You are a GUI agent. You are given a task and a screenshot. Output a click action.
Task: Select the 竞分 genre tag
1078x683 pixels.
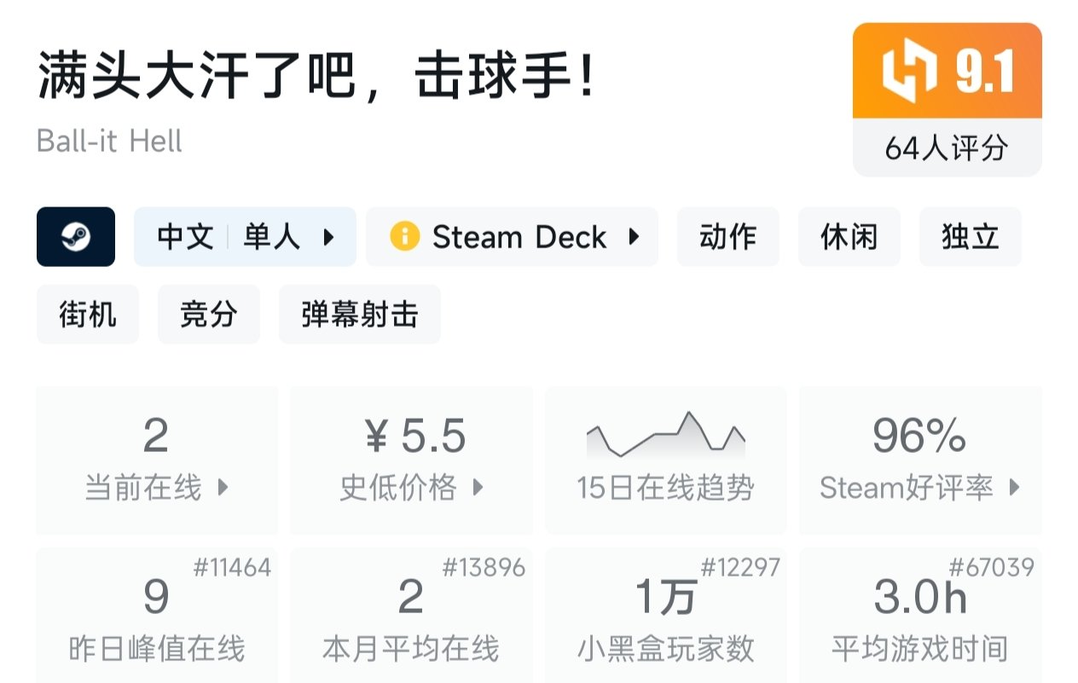pyautogui.click(x=208, y=315)
